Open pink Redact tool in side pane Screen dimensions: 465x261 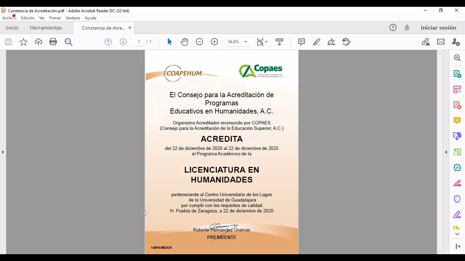(x=457, y=184)
